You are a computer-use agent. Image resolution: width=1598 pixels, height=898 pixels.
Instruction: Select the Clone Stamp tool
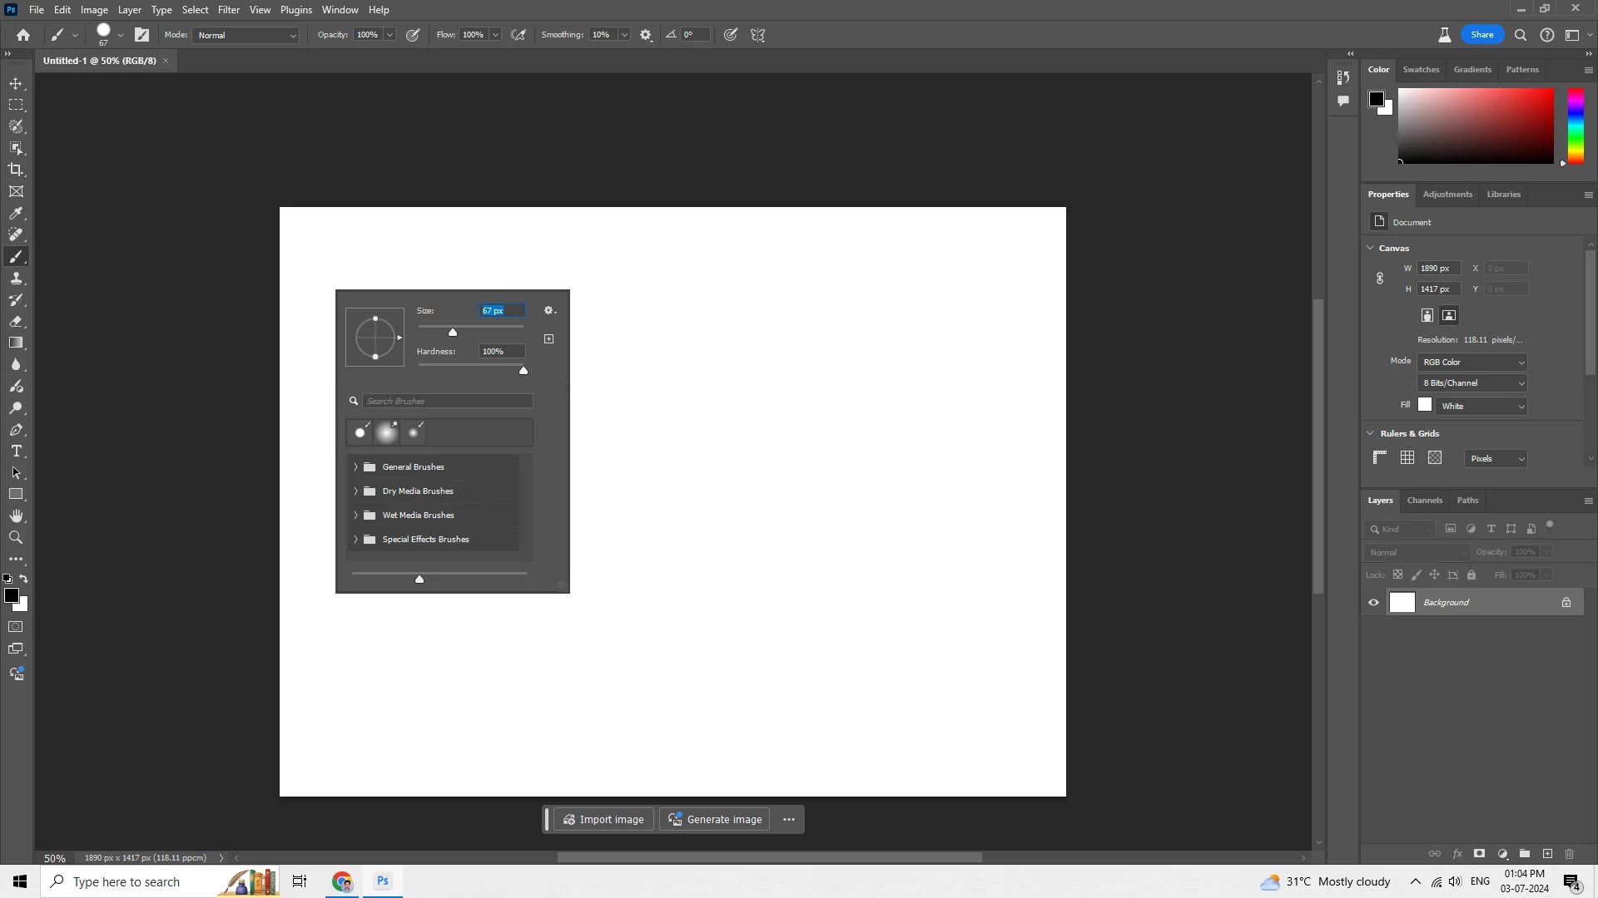pyautogui.click(x=16, y=278)
